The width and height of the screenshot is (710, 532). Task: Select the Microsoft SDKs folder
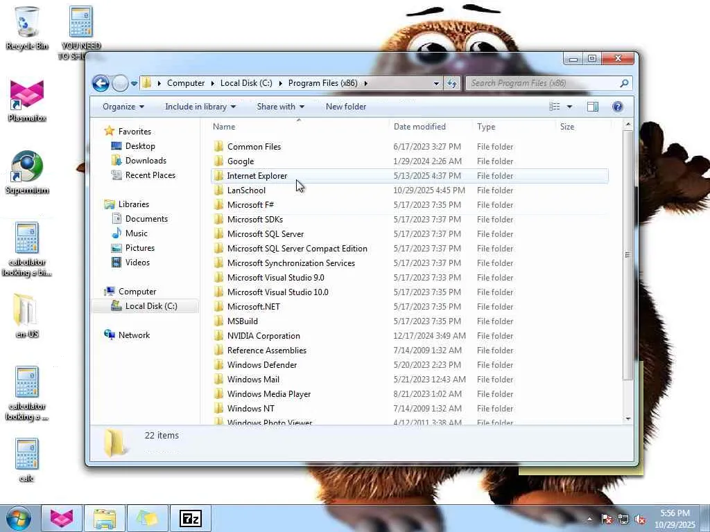tap(255, 220)
